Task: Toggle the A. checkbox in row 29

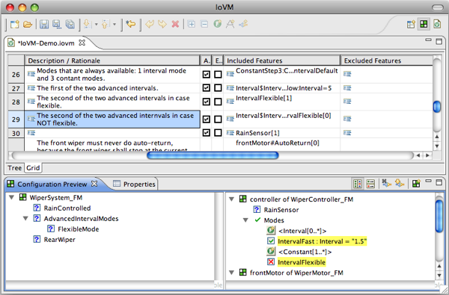Action: tap(207, 119)
